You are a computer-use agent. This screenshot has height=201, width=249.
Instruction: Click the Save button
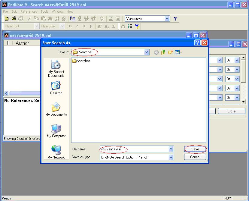[195, 149]
